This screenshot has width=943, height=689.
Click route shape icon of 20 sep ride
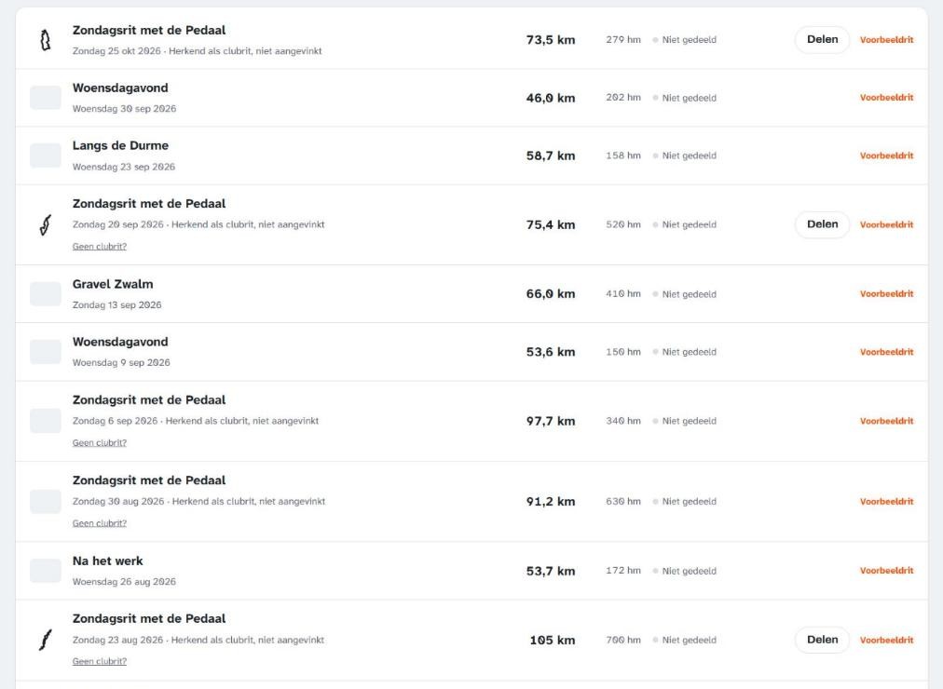pos(45,224)
